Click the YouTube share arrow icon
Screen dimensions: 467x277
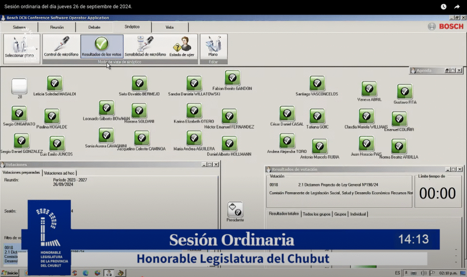click(x=457, y=7)
